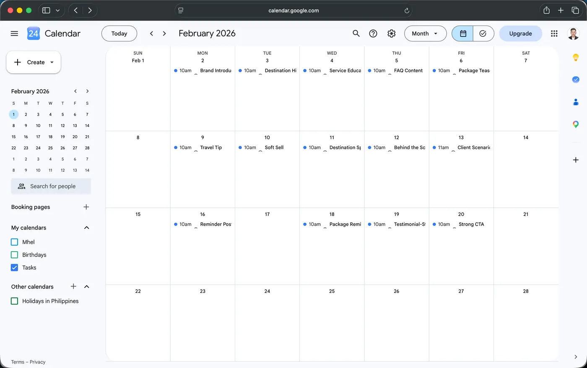Open the Reminder Post task on Feb 16

pyautogui.click(x=203, y=224)
